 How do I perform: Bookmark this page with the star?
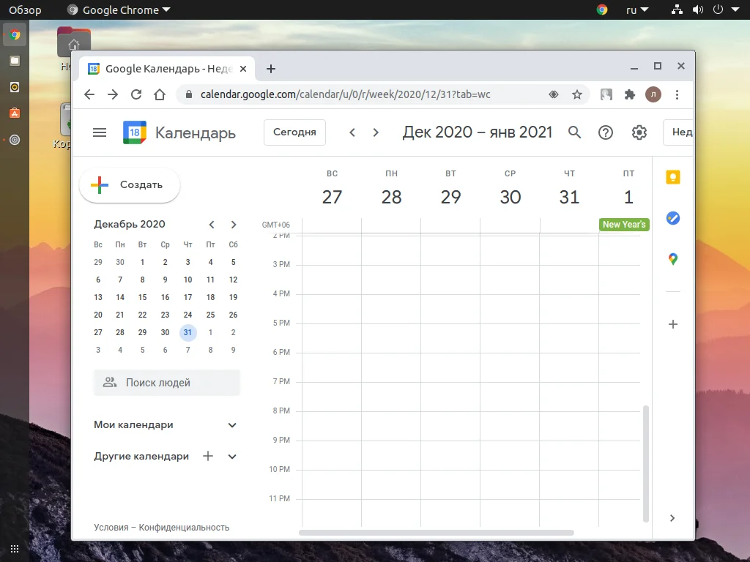[x=577, y=94]
